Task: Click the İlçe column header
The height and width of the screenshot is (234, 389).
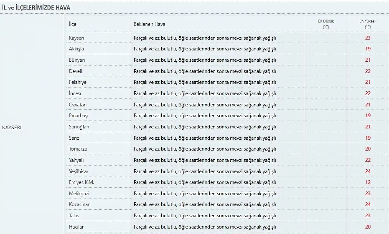Action: (x=73, y=24)
